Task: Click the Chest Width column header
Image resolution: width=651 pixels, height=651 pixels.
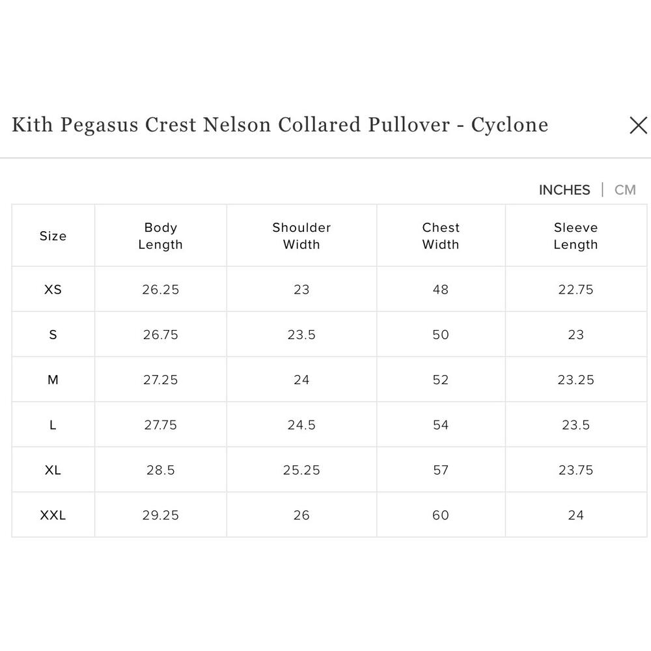Action: point(441,236)
